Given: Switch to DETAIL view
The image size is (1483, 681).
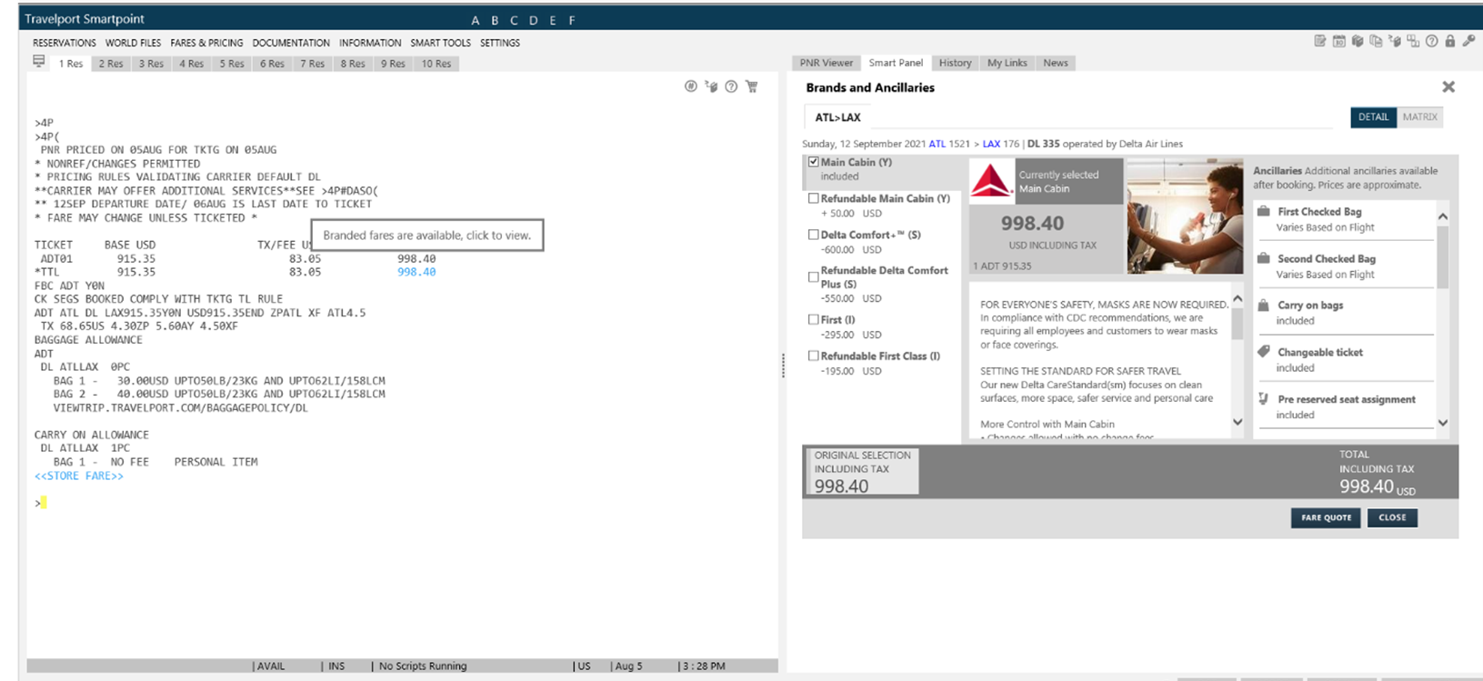Looking at the screenshot, I should coord(1373,117).
